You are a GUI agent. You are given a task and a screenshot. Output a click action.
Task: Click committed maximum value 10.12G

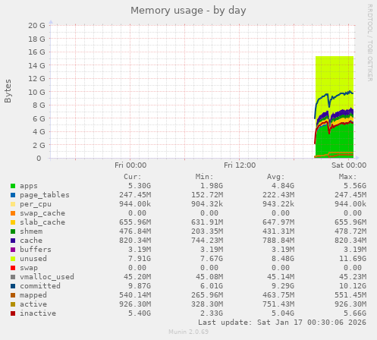click(353, 286)
